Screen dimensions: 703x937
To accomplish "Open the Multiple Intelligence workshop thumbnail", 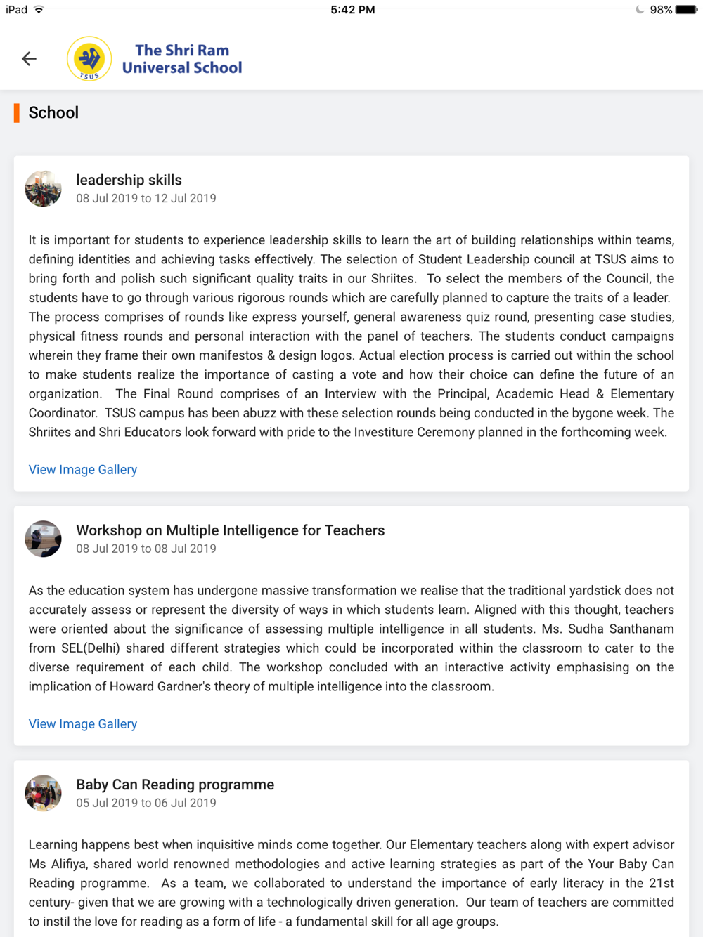I will pos(43,539).
